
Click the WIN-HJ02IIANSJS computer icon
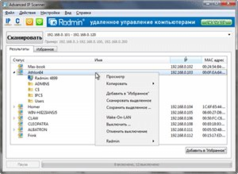click(x=21, y=112)
